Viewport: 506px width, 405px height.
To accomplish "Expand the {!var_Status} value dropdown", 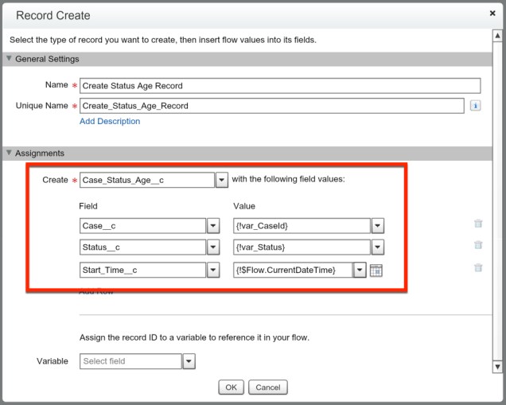I will coord(377,247).
